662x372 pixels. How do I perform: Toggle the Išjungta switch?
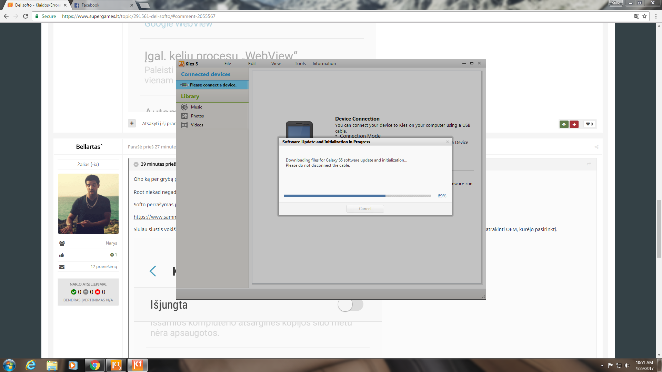coord(350,304)
